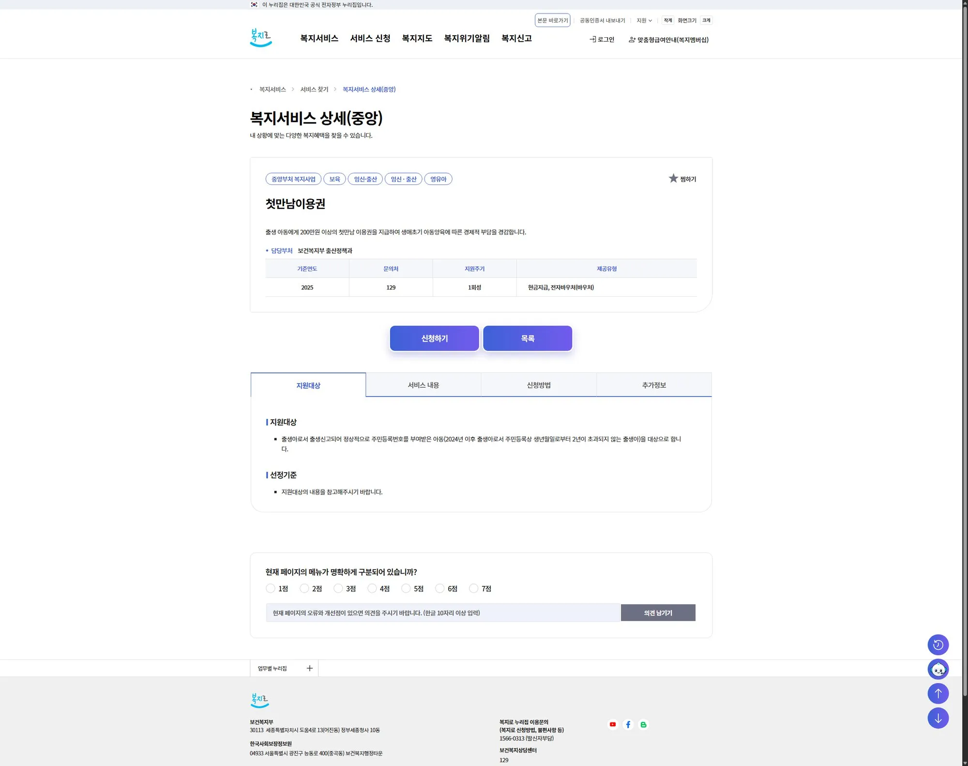Click the 로그인 login link

[x=602, y=40]
